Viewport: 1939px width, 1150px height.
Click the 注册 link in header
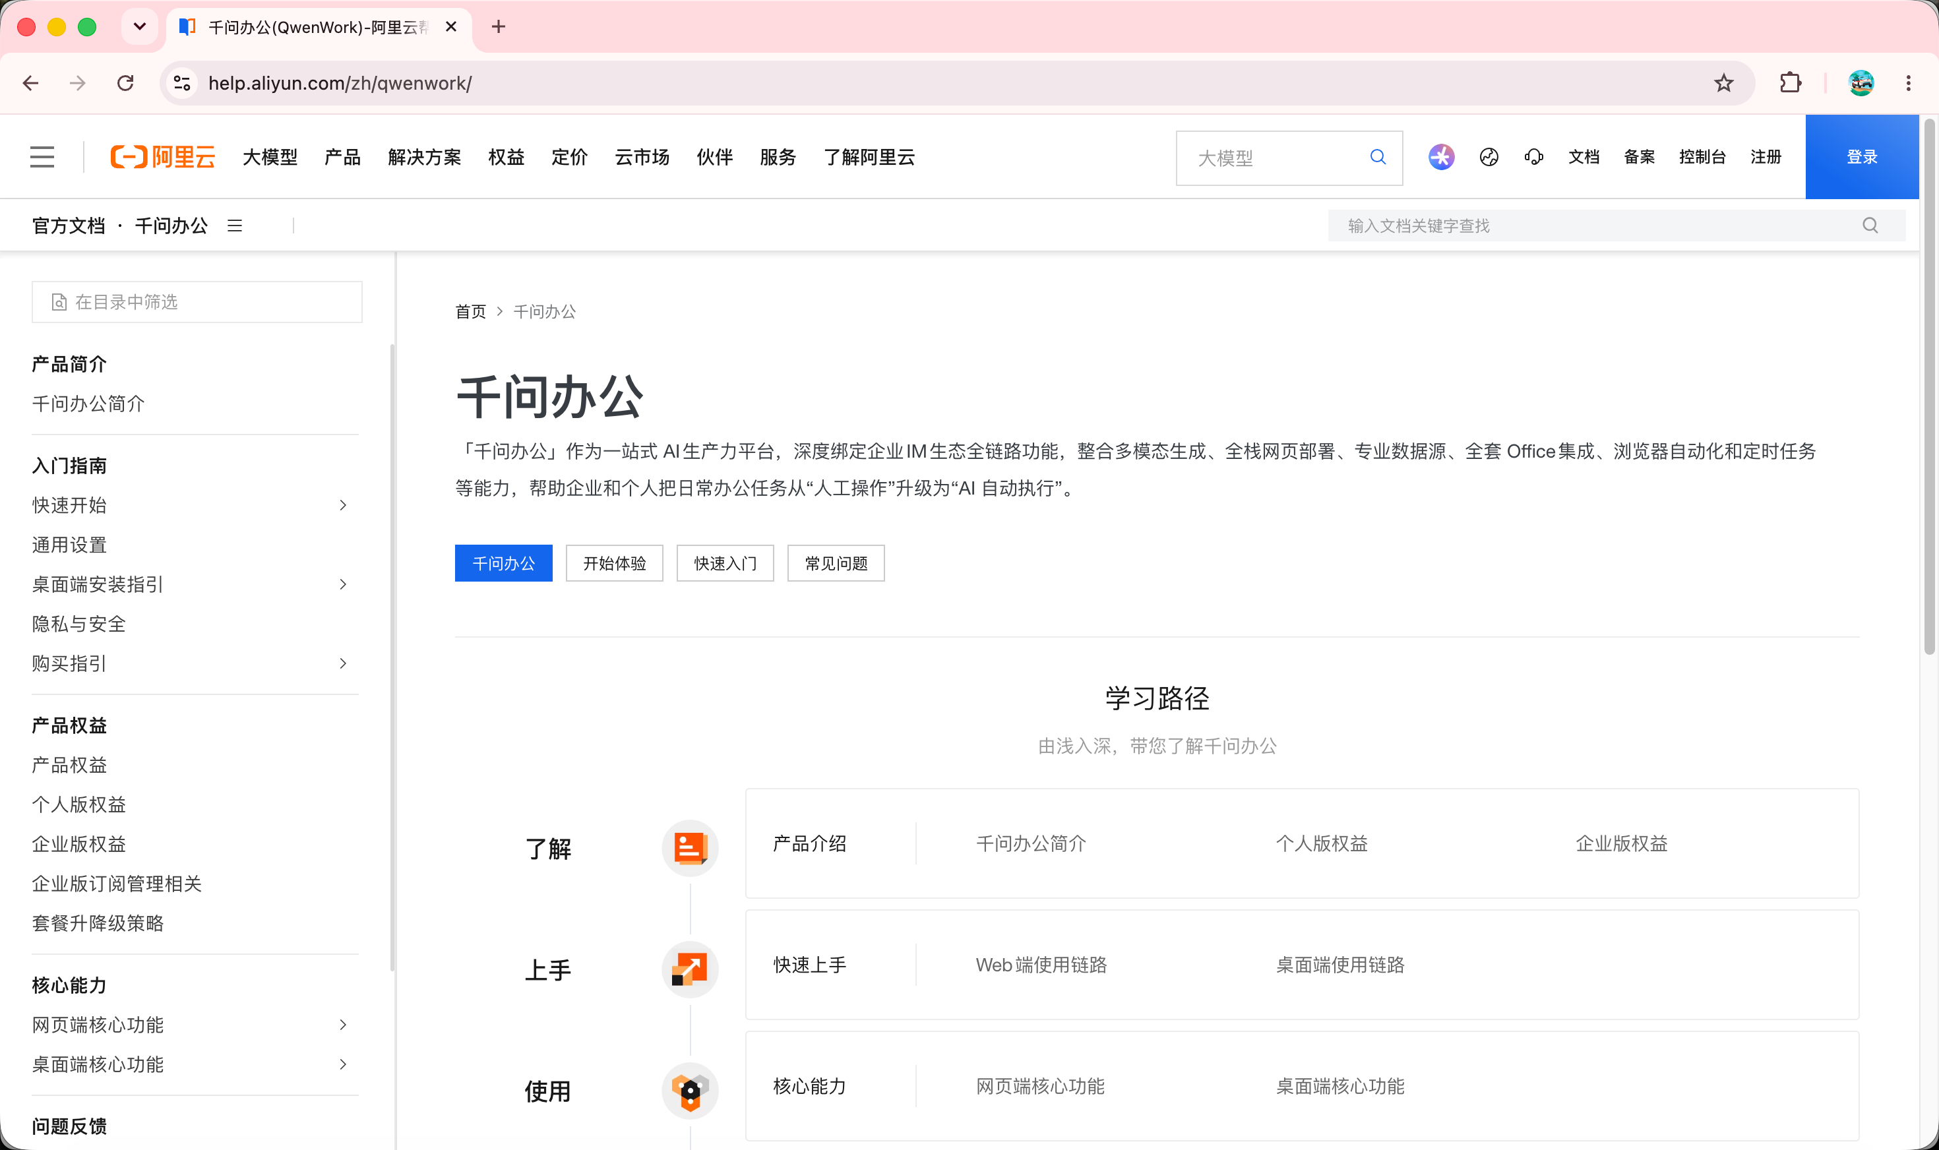tap(1766, 158)
